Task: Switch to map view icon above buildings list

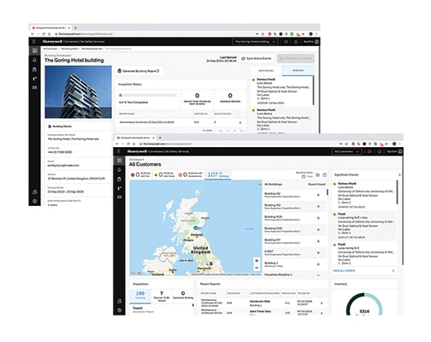Action: click(x=325, y=174)
